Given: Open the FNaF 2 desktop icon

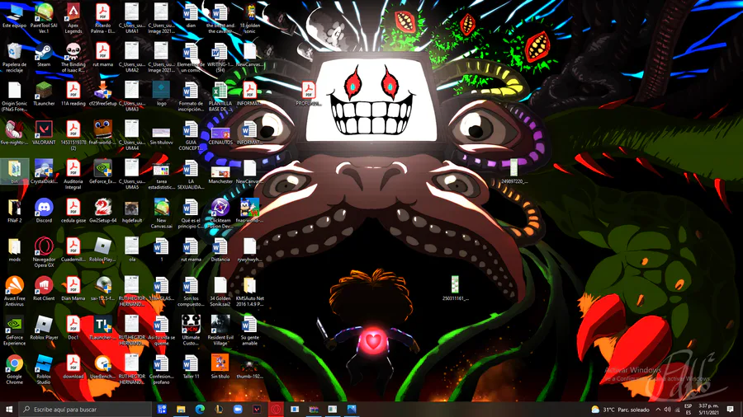Looking at the screenshot, I should [x=14, y=211].
